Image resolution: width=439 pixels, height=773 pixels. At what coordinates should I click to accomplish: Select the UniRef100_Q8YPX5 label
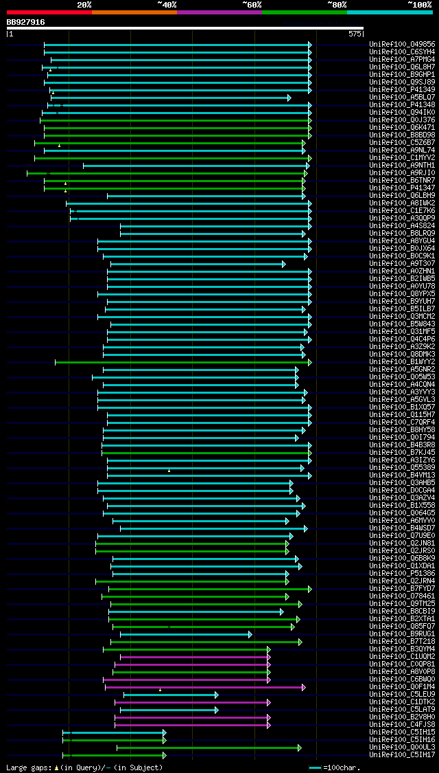point(402,294)
